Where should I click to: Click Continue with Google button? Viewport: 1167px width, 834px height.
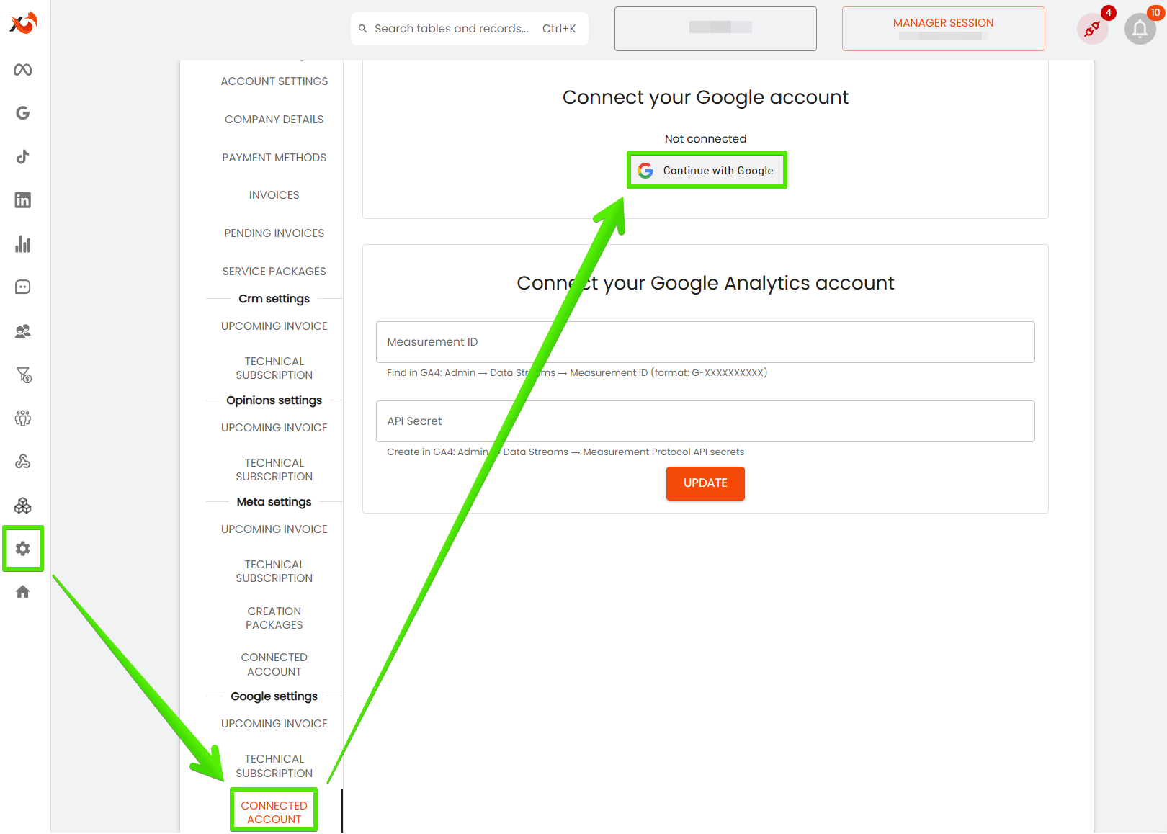[707, 171]
